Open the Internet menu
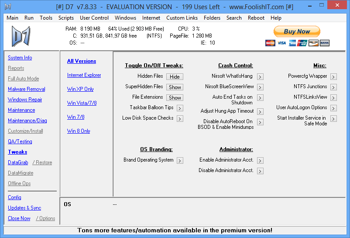This screenshot has width=350, height=238. [x=151, y=18]
